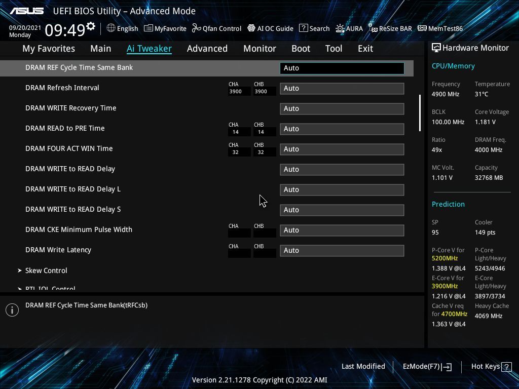Click the 4700MHz cache prediction value
Screen dimensions: 519x389
coord(454,314)
